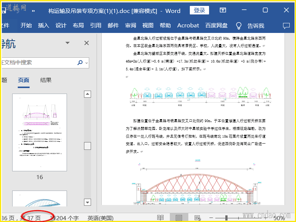Click the red arch bridge elevation drawing
Viewport: 296px width, 222px height.
point(197,182)
